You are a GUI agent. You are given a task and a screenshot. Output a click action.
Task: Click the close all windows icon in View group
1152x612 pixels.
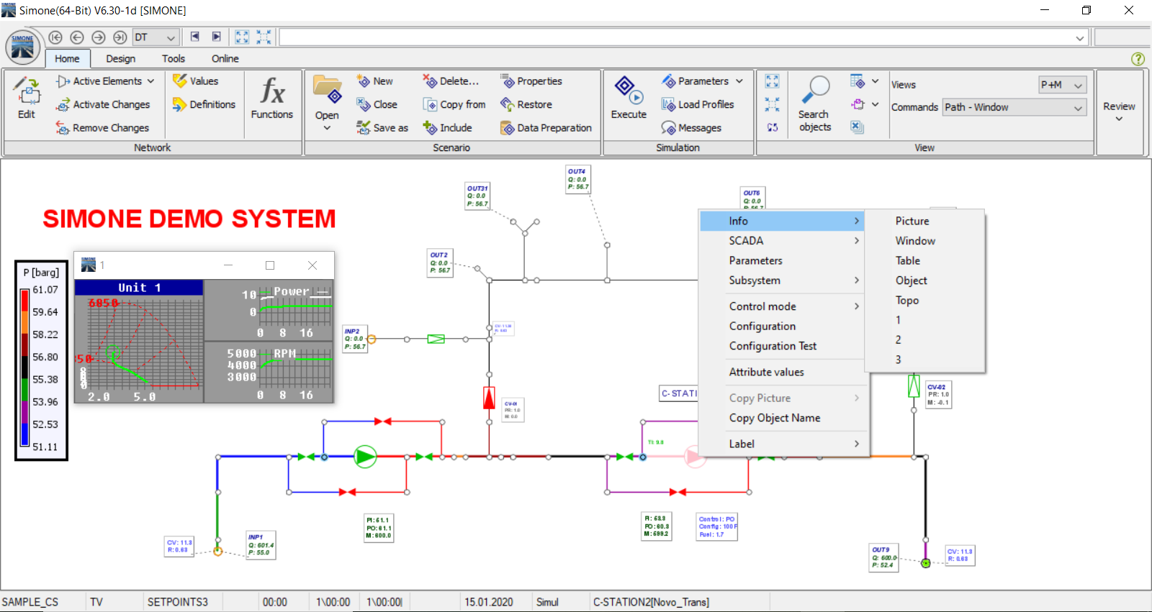pos(856,127)
